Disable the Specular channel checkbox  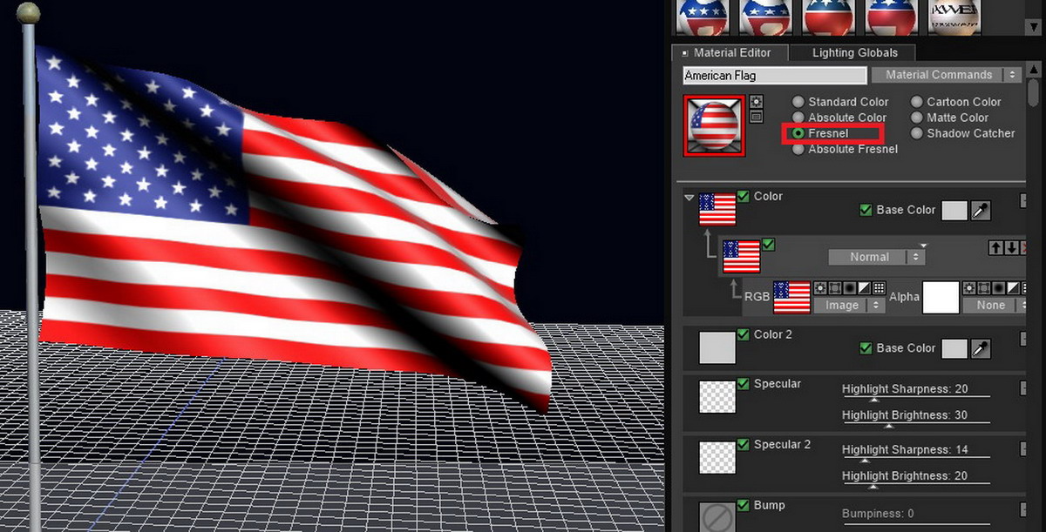tap(743, 384)
